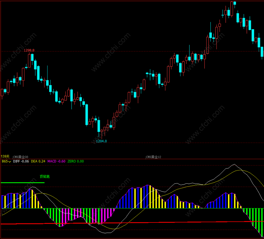264x239 pixels.
Task: Open the B65 indicator dropdown
Action: [6, 161]
